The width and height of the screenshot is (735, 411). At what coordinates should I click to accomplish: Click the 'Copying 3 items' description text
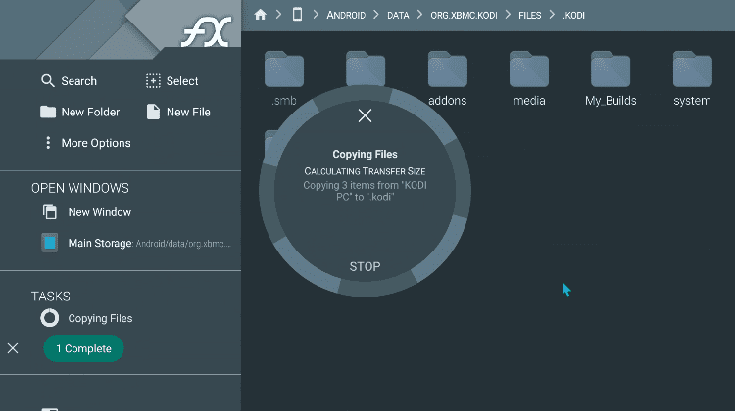365,191
